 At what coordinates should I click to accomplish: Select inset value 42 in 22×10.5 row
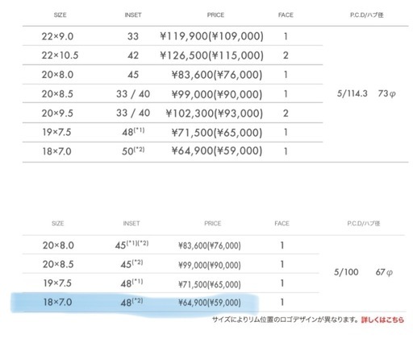133,56
